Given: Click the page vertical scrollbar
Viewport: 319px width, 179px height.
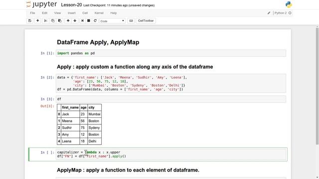Looking at the screenshot, I should pyautogui.click(x=317, y=86).
